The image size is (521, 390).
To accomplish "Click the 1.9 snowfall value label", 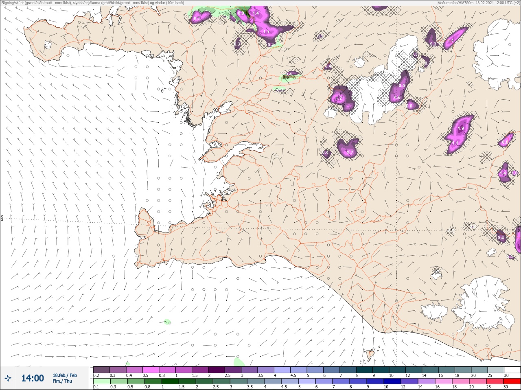I will click(461, 128).
